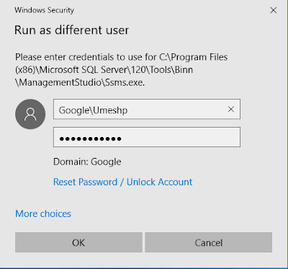Screen dimensions: 288x269
Task: Click the 'Run as different user' heading
Action: click(71, 30)
